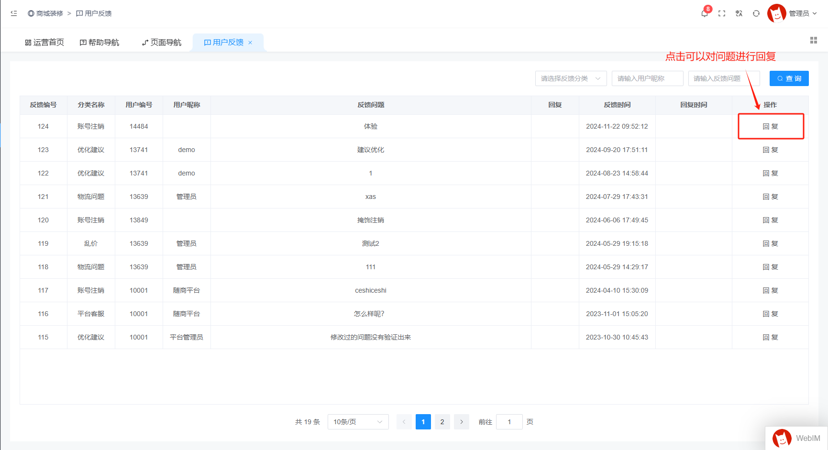Click the refresh page icon

[x=756, y=13]
